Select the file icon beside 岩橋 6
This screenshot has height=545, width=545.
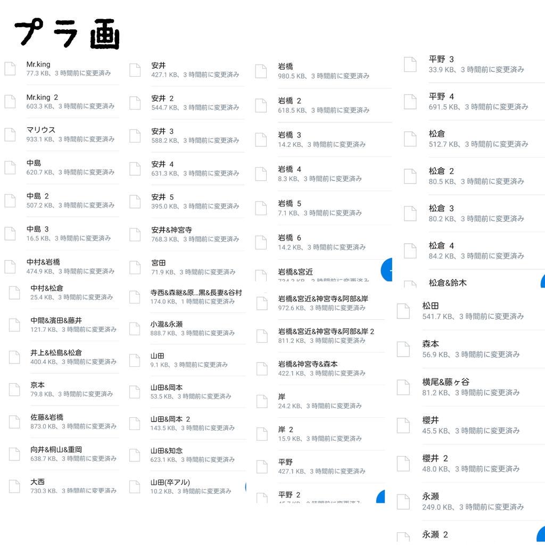pos(261,242)
